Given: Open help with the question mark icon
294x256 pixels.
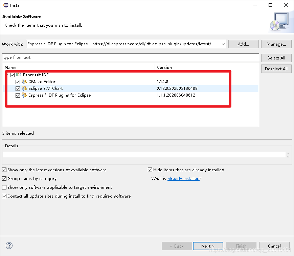Looking at the screenshot, I should coord(9,246).
